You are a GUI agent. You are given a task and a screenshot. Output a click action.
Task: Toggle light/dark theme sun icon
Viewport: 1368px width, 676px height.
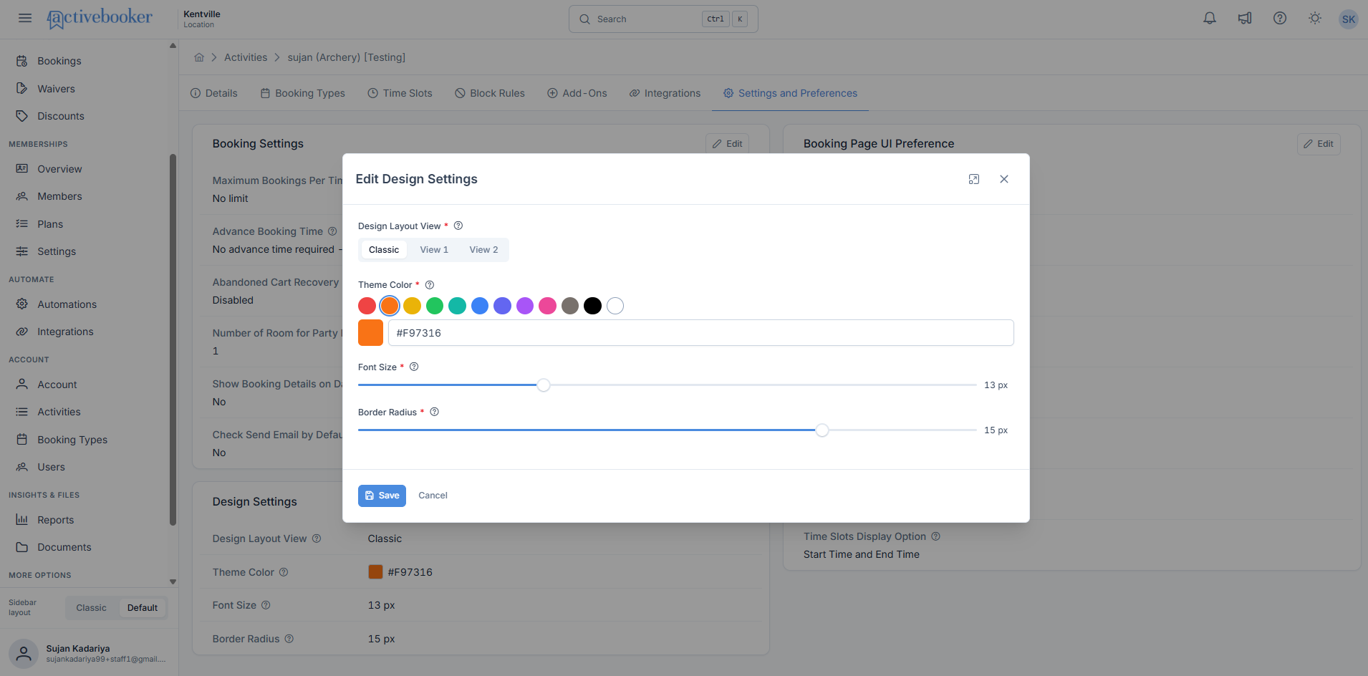[1315, 19]
